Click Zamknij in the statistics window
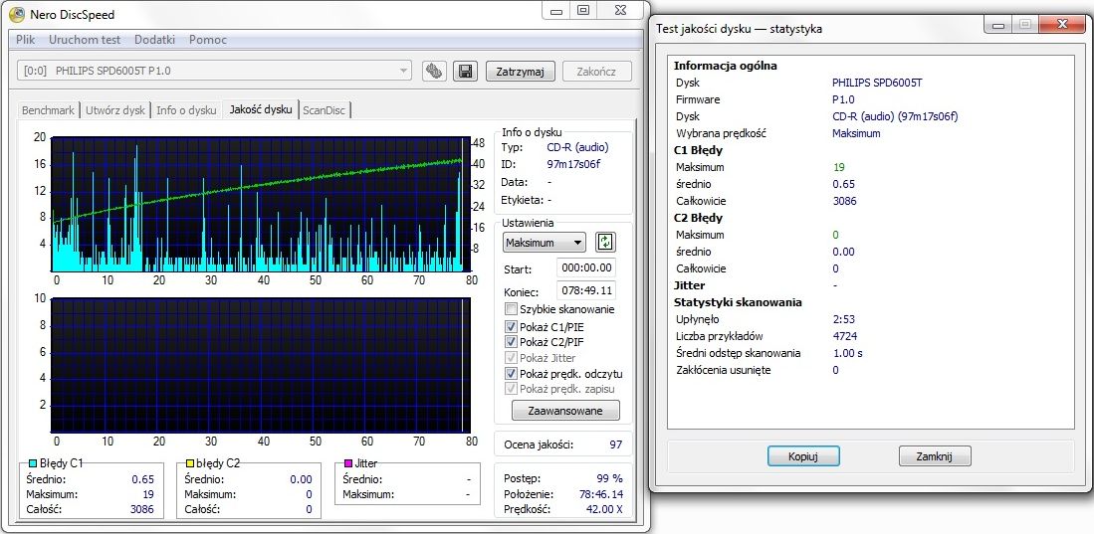This screenshot has width=1094, height=534. [934, 456]
